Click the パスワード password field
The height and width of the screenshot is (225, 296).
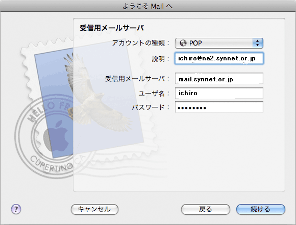pos(219,107)
